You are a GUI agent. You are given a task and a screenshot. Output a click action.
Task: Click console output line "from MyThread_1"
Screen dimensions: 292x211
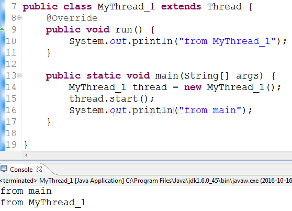(43, 203)
